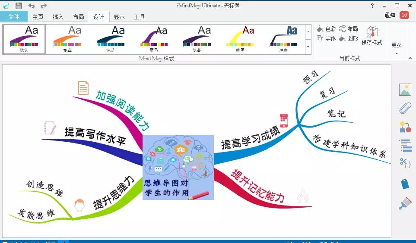Image resolution: width=416 pixels, height=243 pixels.
Task: Select the 提高写作水平 branch
Action: (x=95, y=136)
